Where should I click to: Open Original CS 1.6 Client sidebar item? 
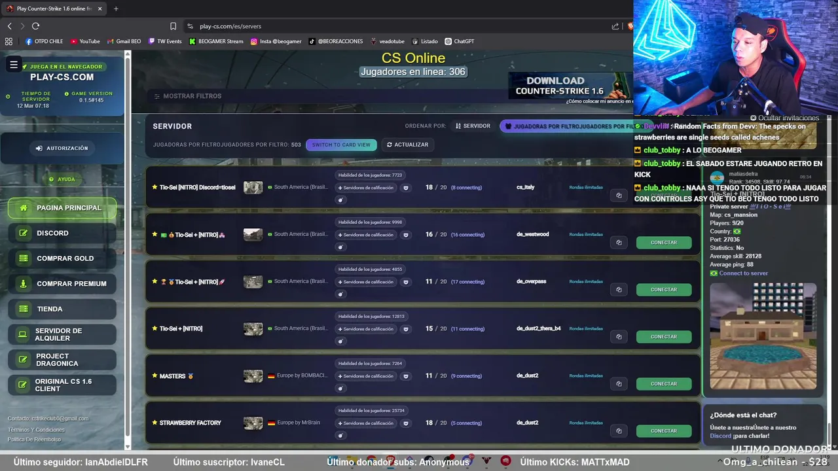tap(62, 385)
